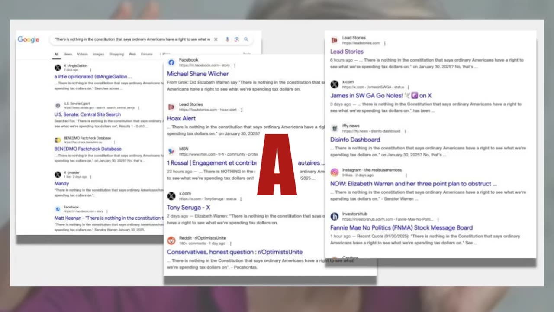
Task: Clear the search query with the X icon
Action: (216, 39)
